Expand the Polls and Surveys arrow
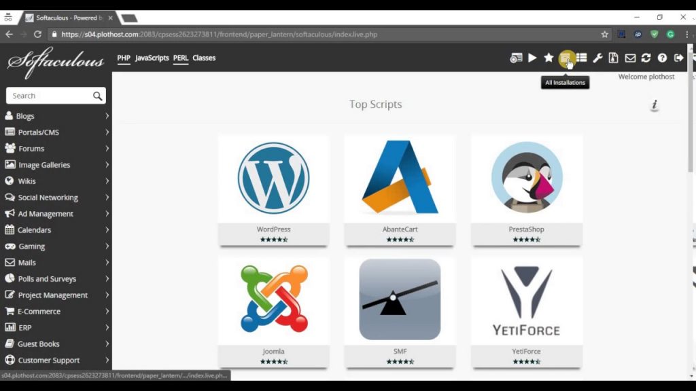 click(107, 278)
